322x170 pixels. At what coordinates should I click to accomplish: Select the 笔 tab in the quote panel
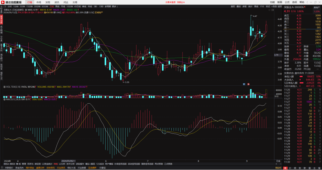pos(285,168)
